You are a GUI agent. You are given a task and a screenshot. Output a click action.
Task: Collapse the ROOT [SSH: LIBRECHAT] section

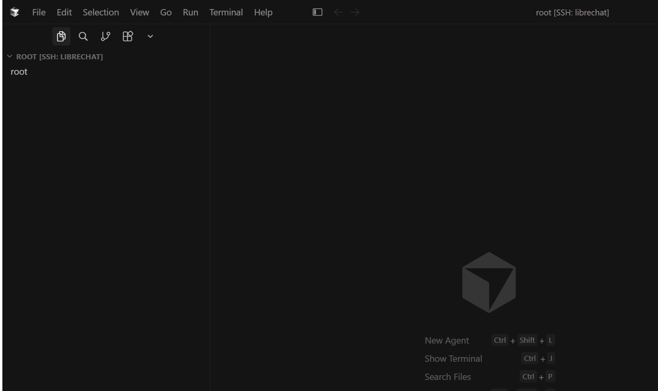55,57
